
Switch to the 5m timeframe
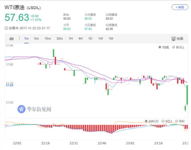pyautogui.click(x=36, y=39)
